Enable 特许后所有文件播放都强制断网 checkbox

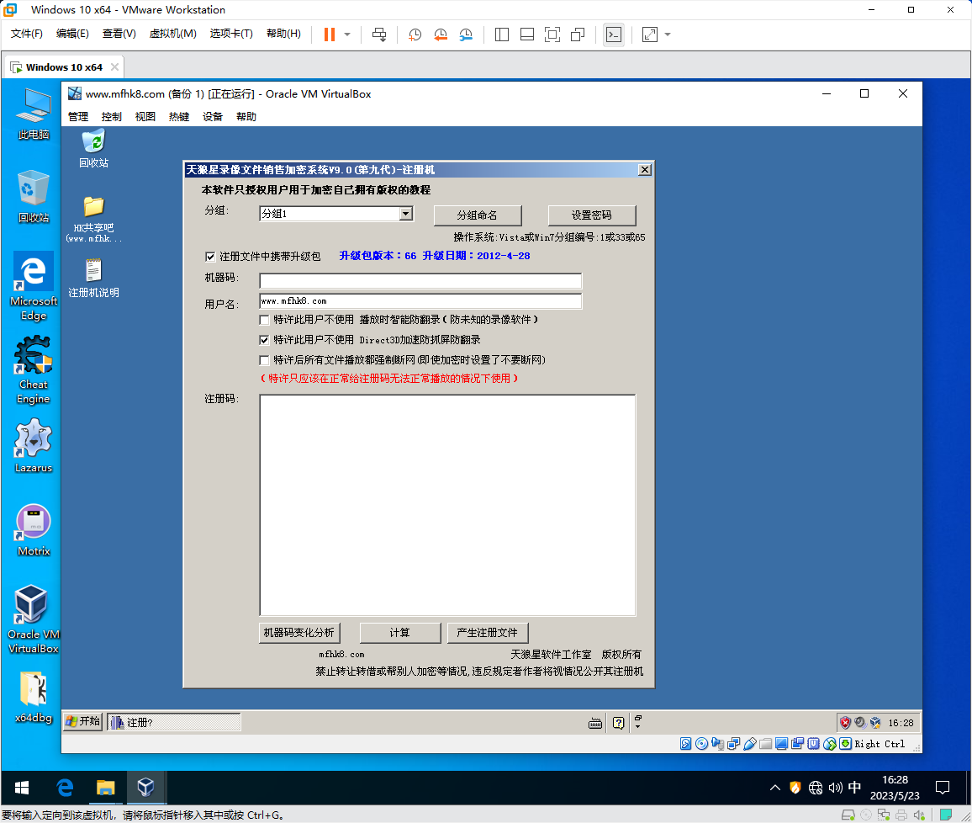point(265,360)
